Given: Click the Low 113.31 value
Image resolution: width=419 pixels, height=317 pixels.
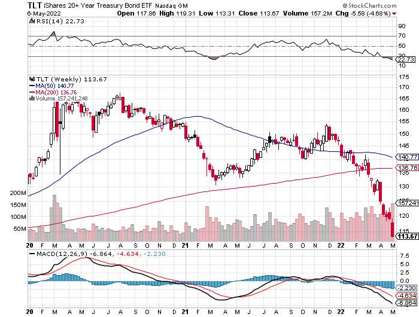Looking at the screenshot, I should coord(217,13).
